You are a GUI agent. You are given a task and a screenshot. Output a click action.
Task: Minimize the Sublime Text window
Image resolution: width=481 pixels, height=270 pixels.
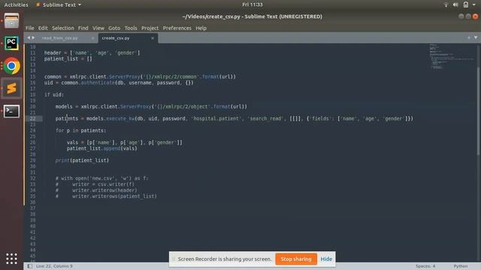pyautogui.click(x=461, y=16)
